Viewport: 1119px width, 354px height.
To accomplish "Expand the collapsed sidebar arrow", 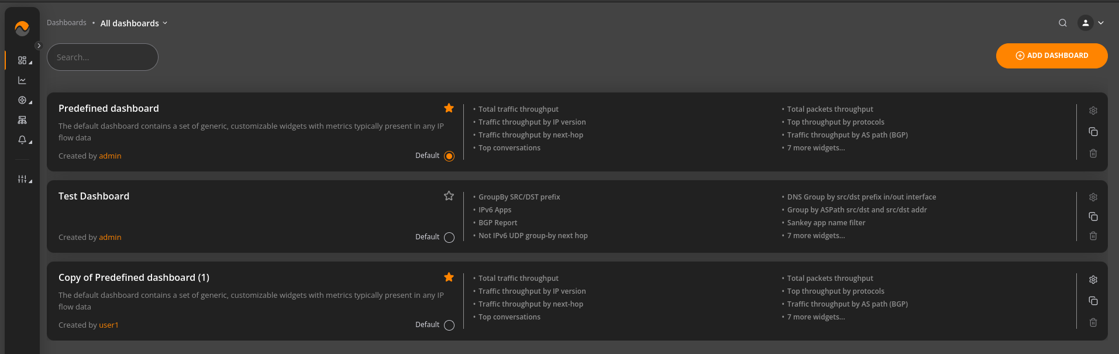I will [x=39, y=46].
